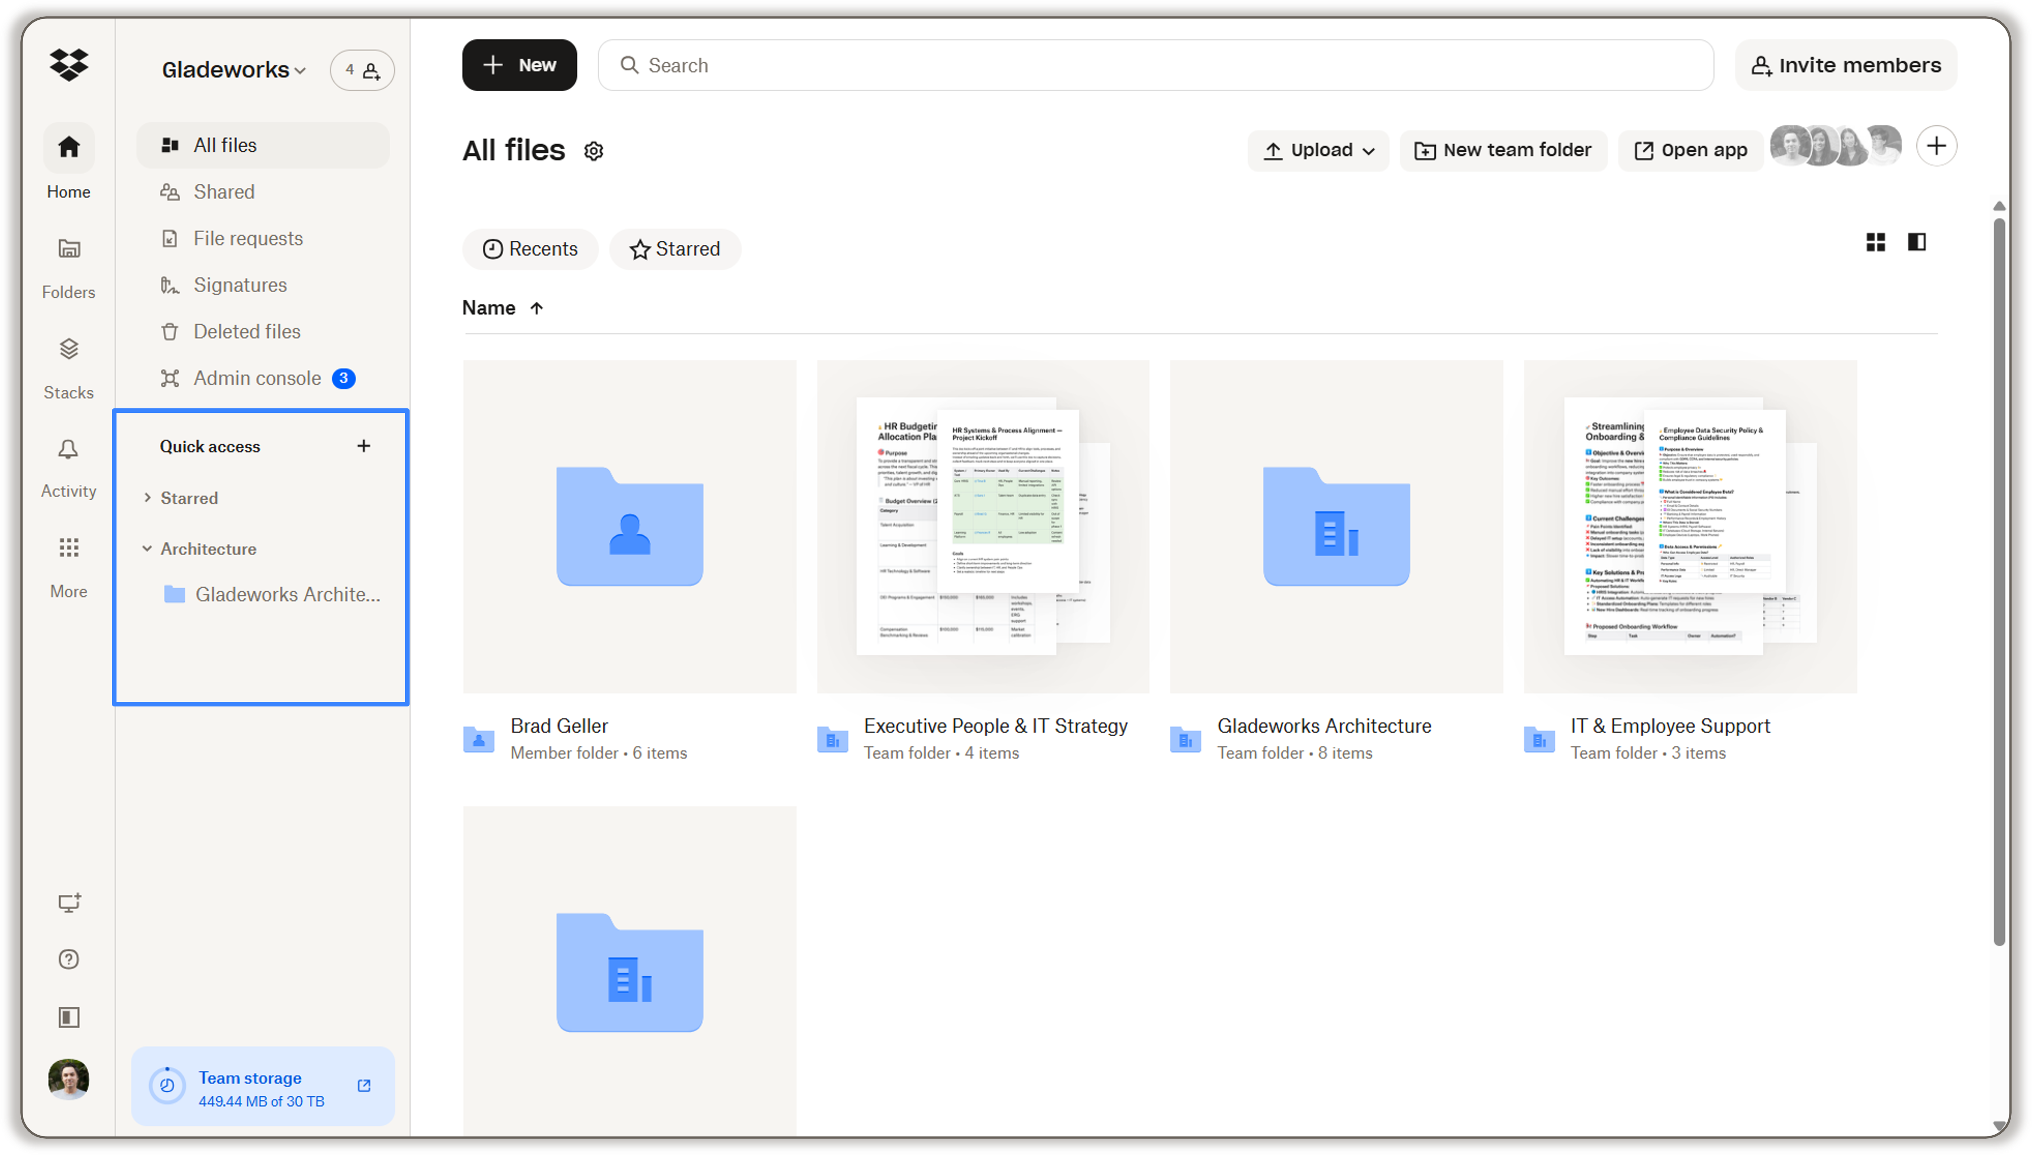The width and height of the screenshot is (2032, 1155).
Task: Open IT & Employee Support thumbnail
Action: pos(1690,528)
